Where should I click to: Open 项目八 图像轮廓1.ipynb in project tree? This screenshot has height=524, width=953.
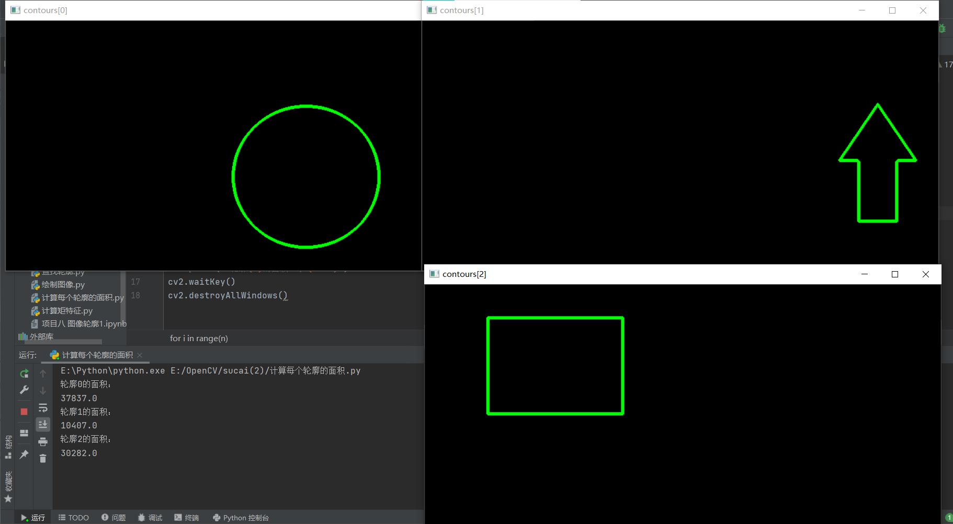pos(78,324)
